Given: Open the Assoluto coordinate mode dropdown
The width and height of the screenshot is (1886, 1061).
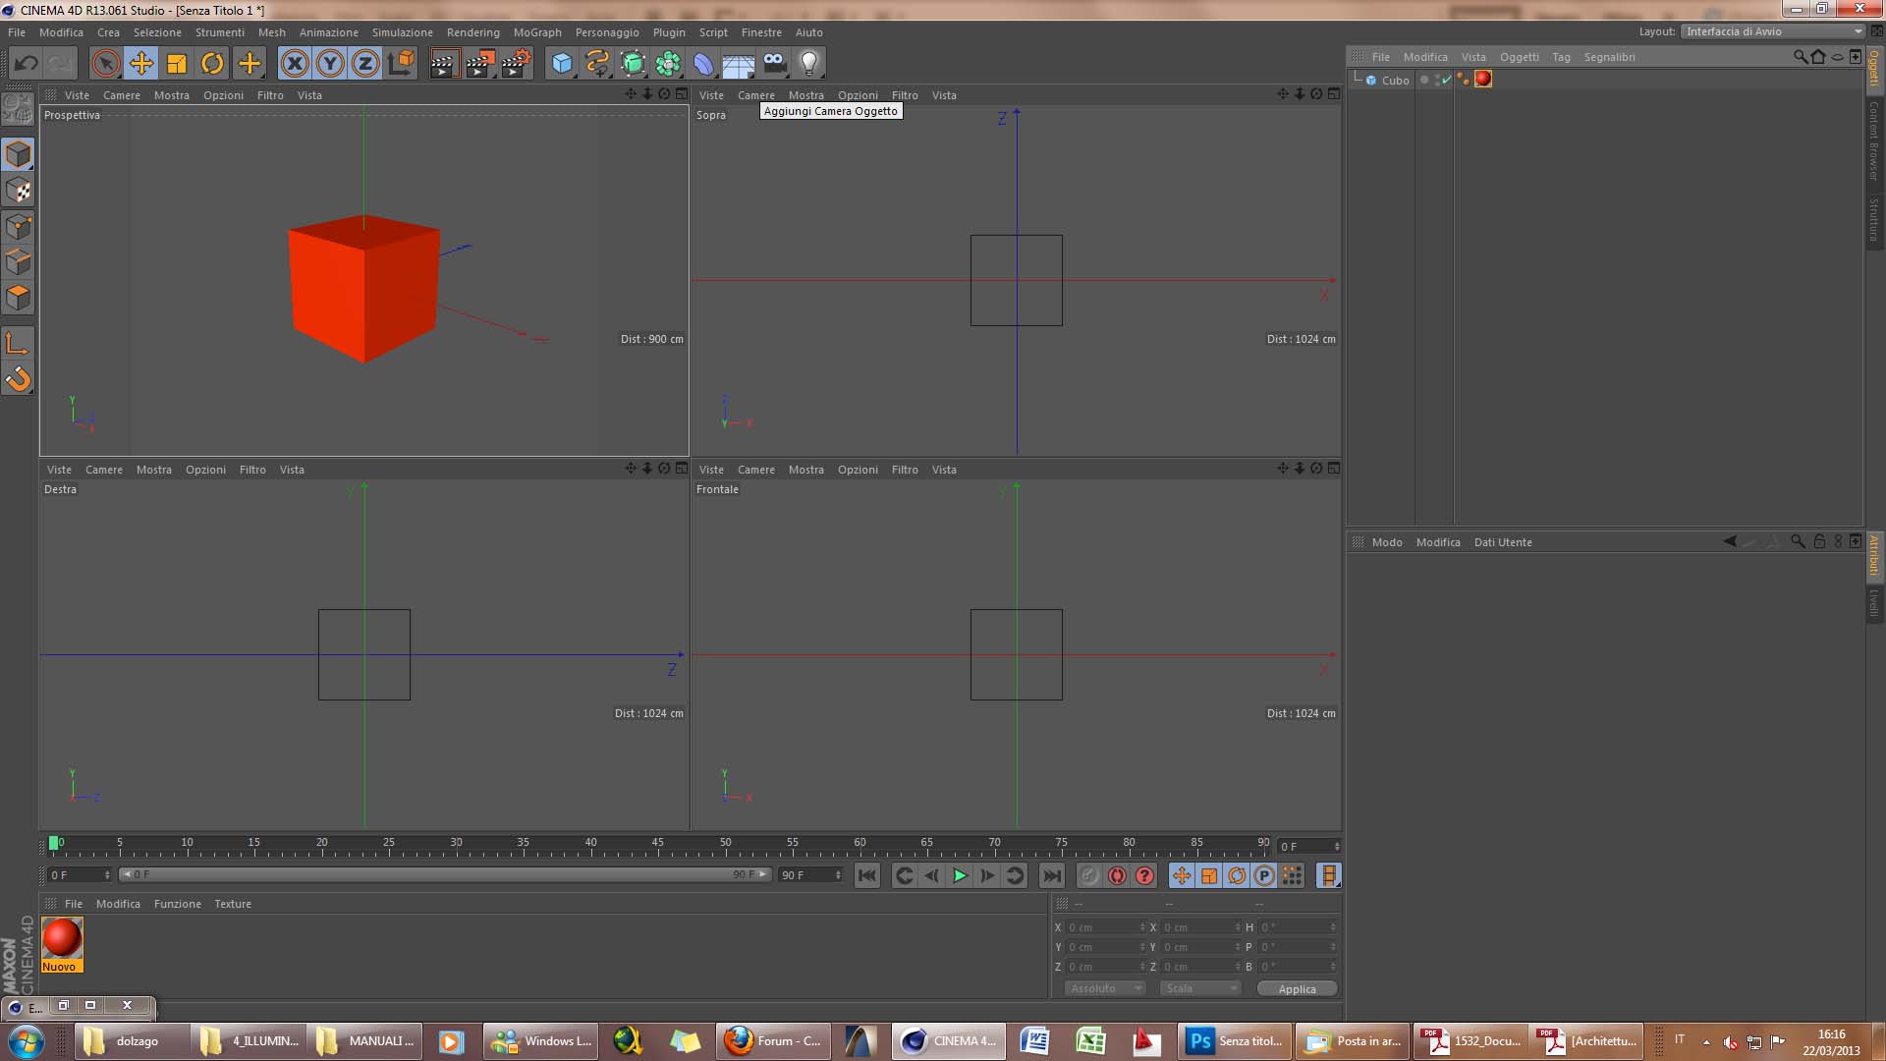Looking at the screenshot, I should [x=1105, y=988].
